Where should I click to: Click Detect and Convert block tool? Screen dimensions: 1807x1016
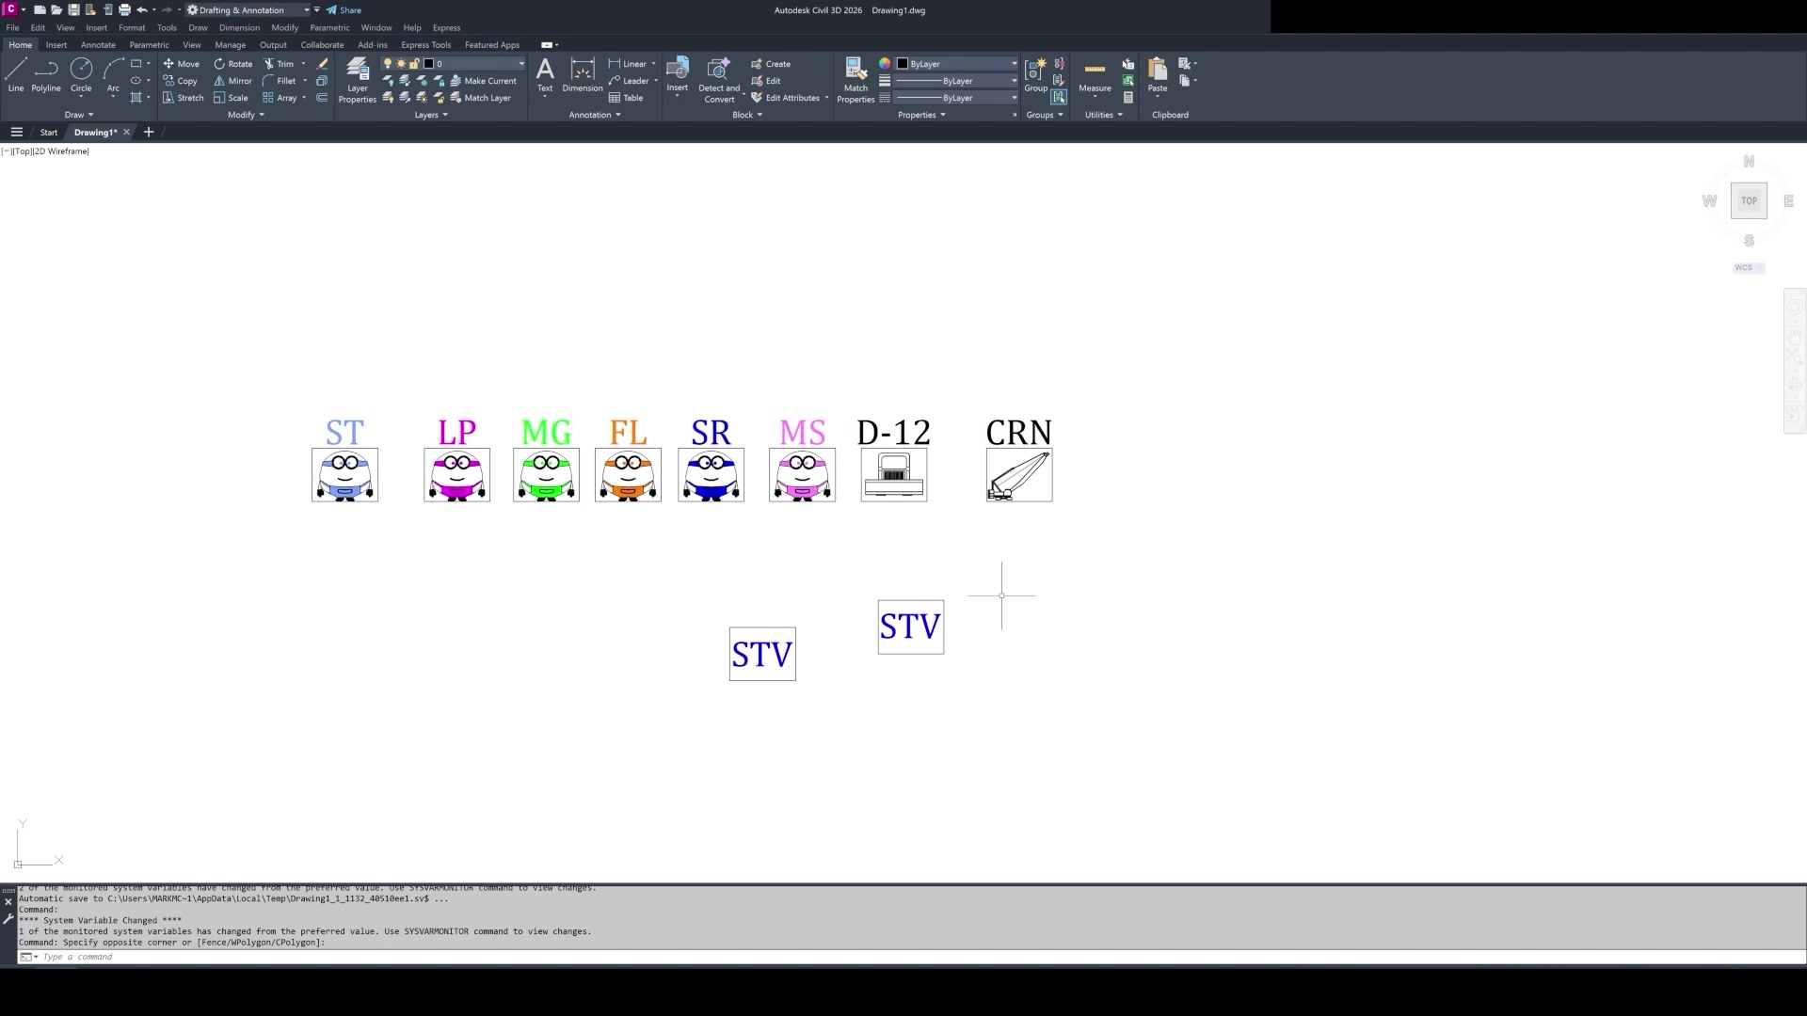(719, 80)
